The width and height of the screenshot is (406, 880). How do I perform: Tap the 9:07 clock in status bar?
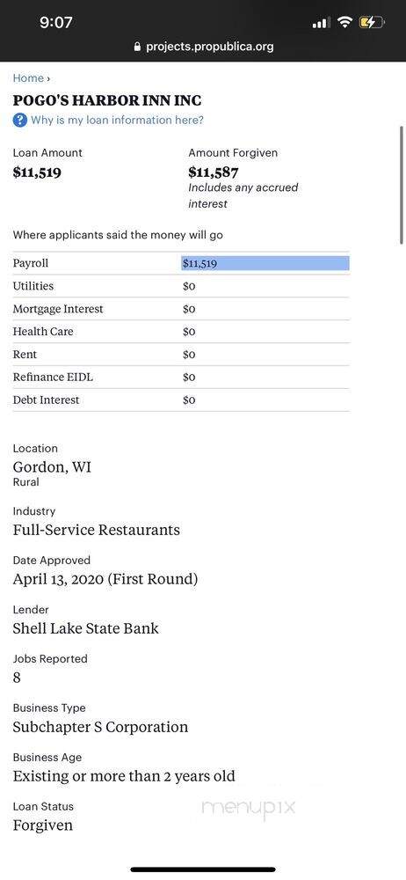pos(56,23)
